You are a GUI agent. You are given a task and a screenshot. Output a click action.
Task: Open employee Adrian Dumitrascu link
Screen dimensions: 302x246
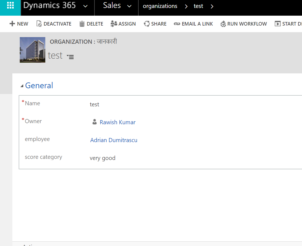click(114, 140)
